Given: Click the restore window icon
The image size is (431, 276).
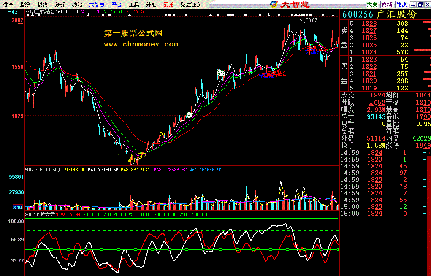Looking at the screenshot, I should (x=420, y=4).
